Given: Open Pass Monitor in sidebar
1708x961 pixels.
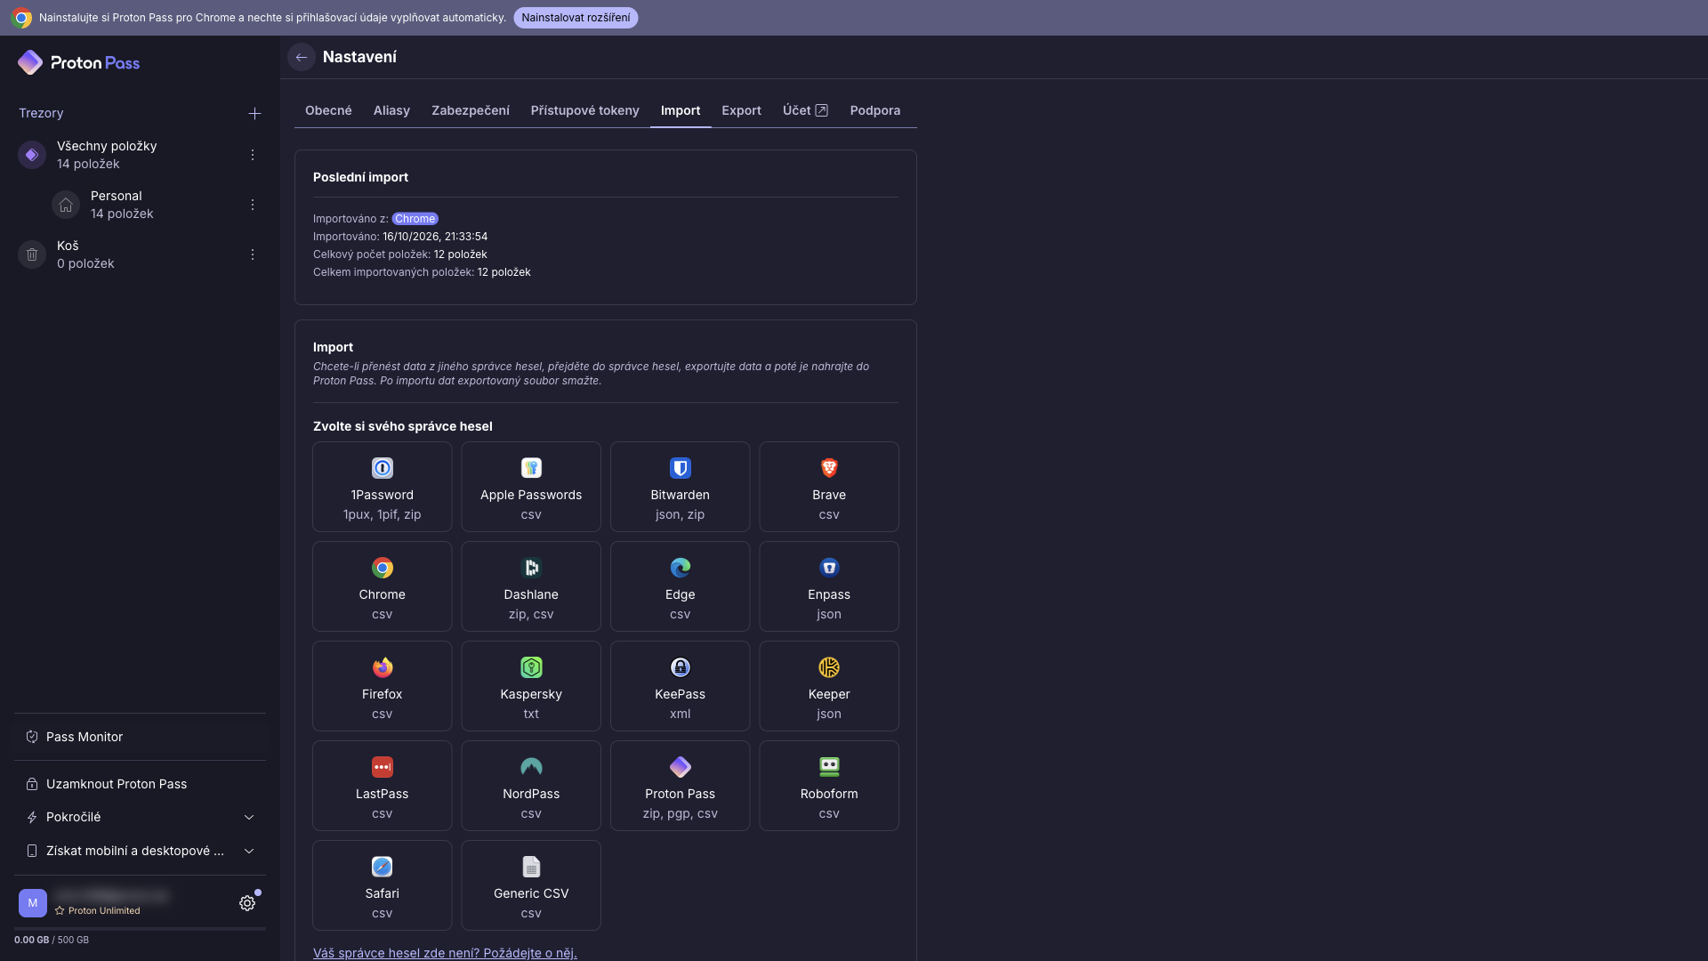Looking at the screenshot, I should click(x=140, y=737).
